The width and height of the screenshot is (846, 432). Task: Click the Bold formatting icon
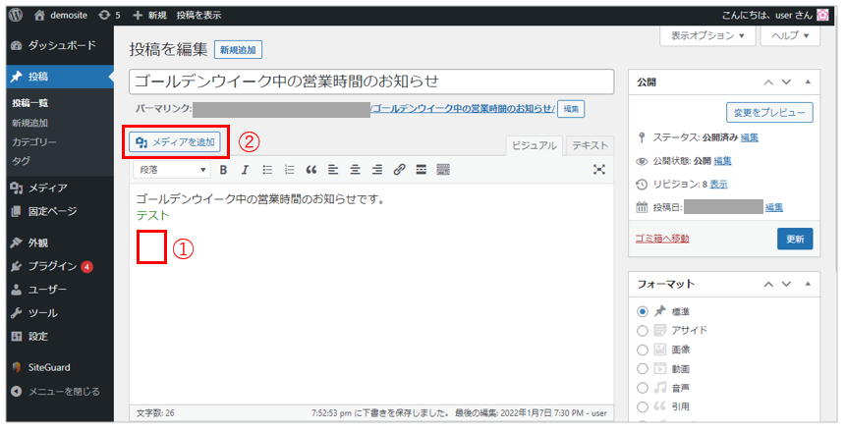pyautogui.click(x=223, y=170)
